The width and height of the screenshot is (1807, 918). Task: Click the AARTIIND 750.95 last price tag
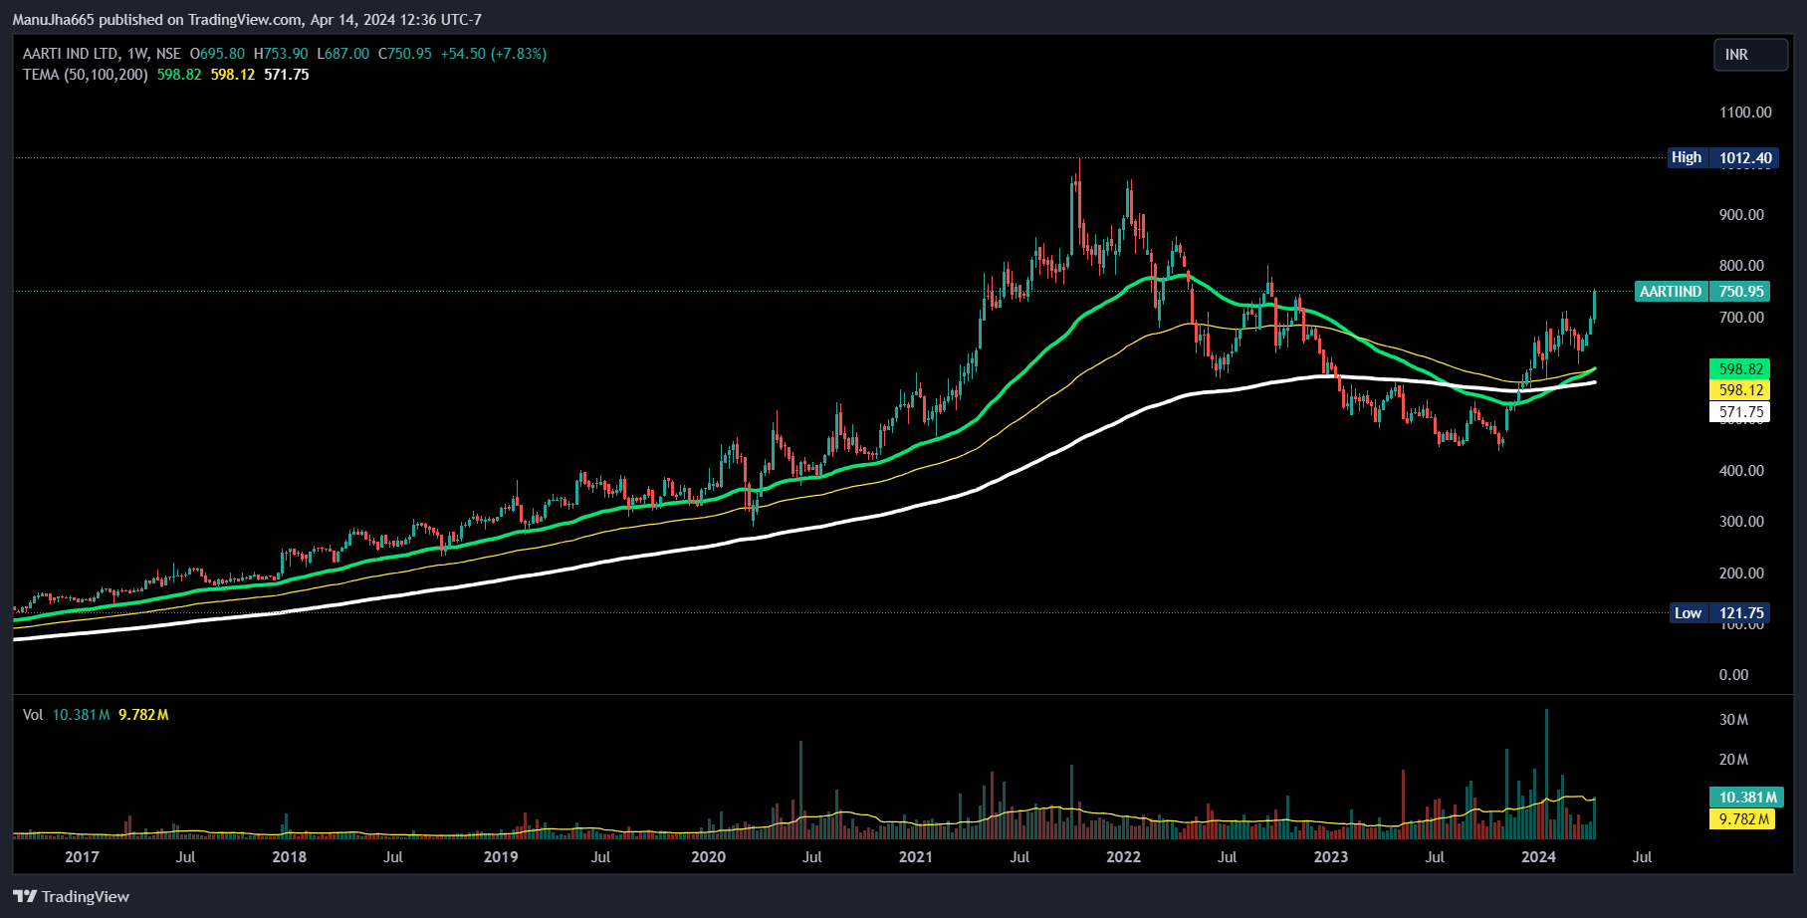point(1702,292)
